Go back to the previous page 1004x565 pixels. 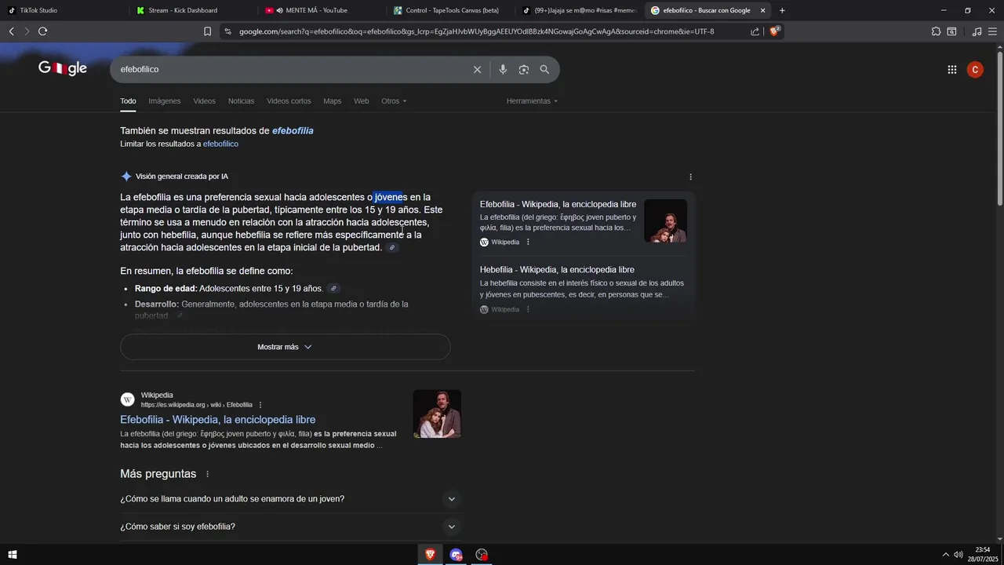(11, 31)
